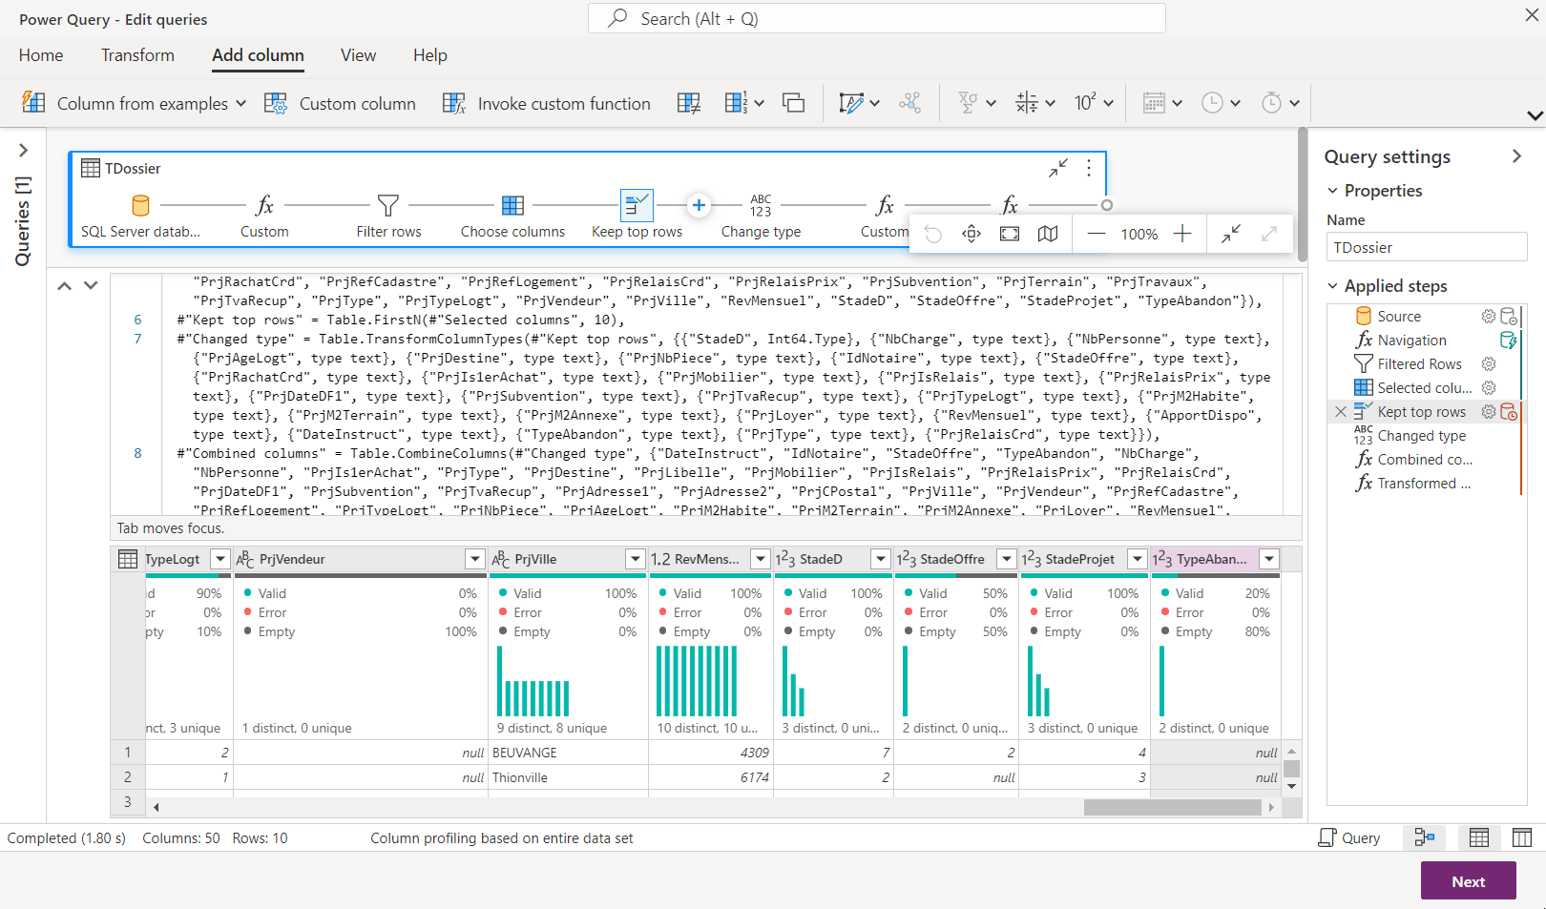Click the query Name input field
The width and height of the screenshot is (1546, 909).
1426,248
